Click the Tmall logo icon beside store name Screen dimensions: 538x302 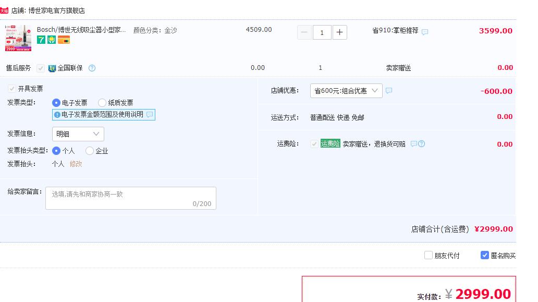pyautogui.click(x=4, y=10)
